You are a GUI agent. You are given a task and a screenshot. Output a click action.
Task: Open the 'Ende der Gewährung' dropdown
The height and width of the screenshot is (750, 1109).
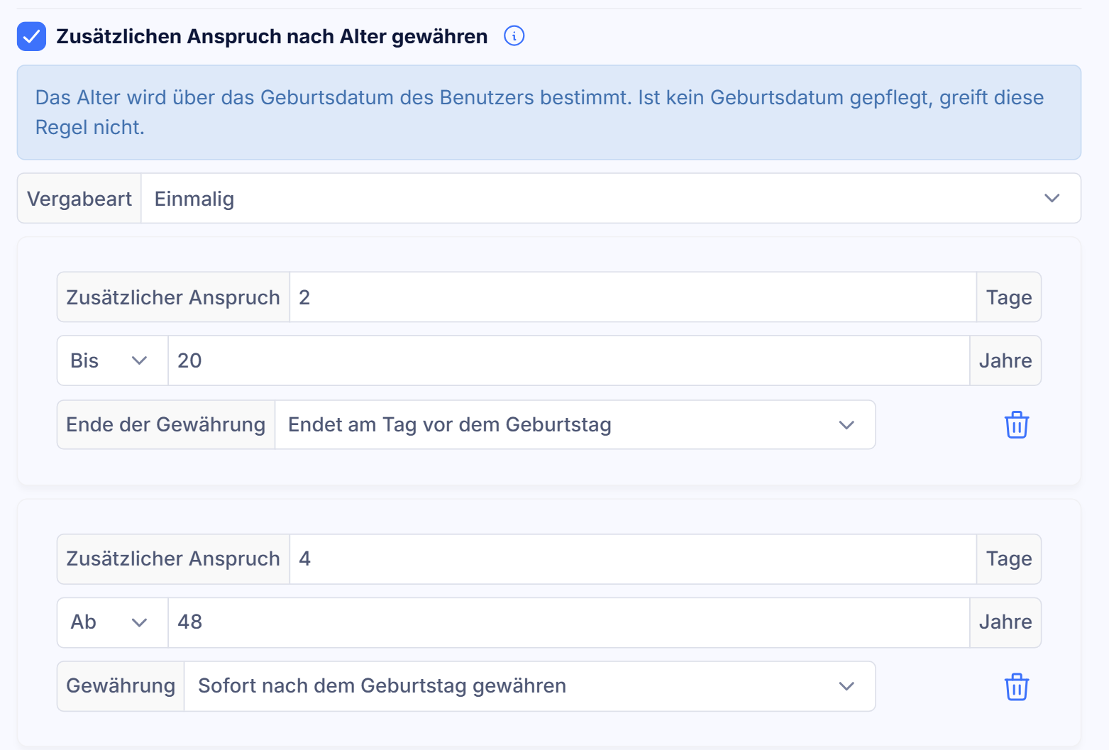pyautogui.click(x=575, y=425)
